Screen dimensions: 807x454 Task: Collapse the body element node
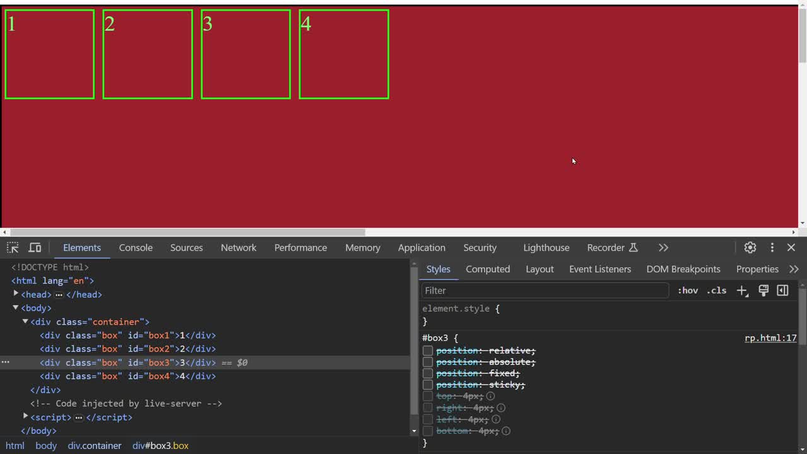click(16, 308)
